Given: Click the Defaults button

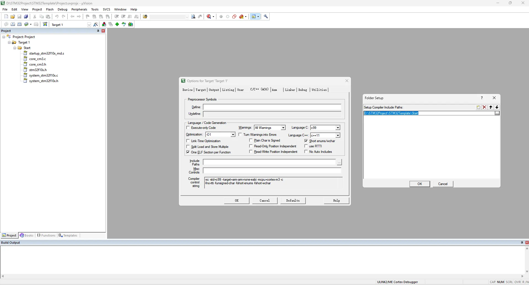Looking at the screenshot, I should (293, 201).
